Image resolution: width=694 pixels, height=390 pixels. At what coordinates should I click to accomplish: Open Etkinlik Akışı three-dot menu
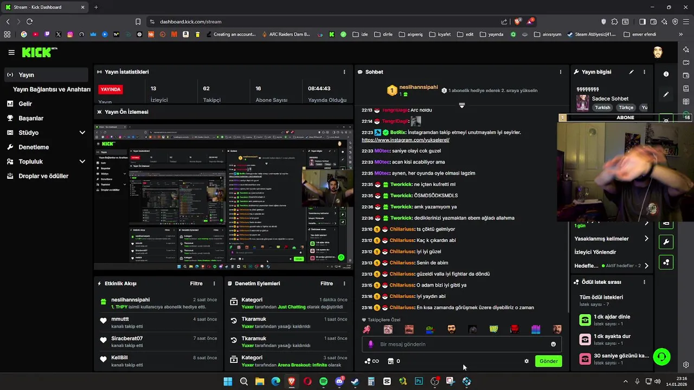(214, 283)
